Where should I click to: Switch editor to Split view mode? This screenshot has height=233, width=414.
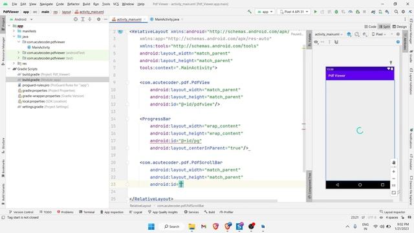tap(384, 27)
